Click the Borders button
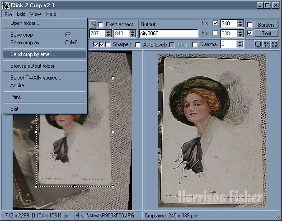The width and height of the screenshot is (282, 221). (x=266, y=25)
